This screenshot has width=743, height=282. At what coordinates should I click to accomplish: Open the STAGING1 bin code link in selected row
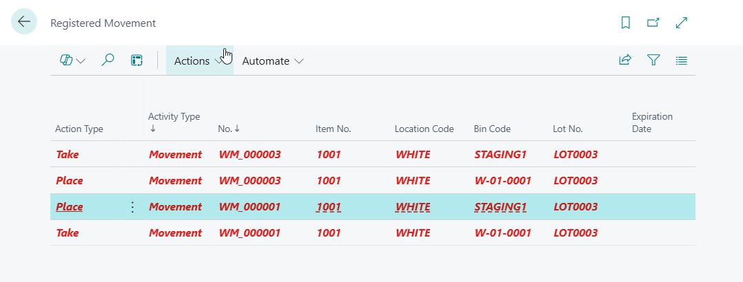pos(500,207)
